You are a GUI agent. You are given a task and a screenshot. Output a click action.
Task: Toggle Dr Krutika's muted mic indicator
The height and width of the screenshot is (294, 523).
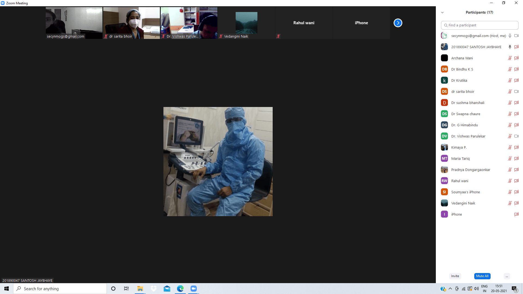(x=510, y=80)
